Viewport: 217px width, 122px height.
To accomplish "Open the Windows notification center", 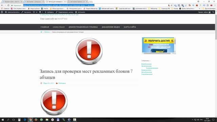I will (213, 120).
